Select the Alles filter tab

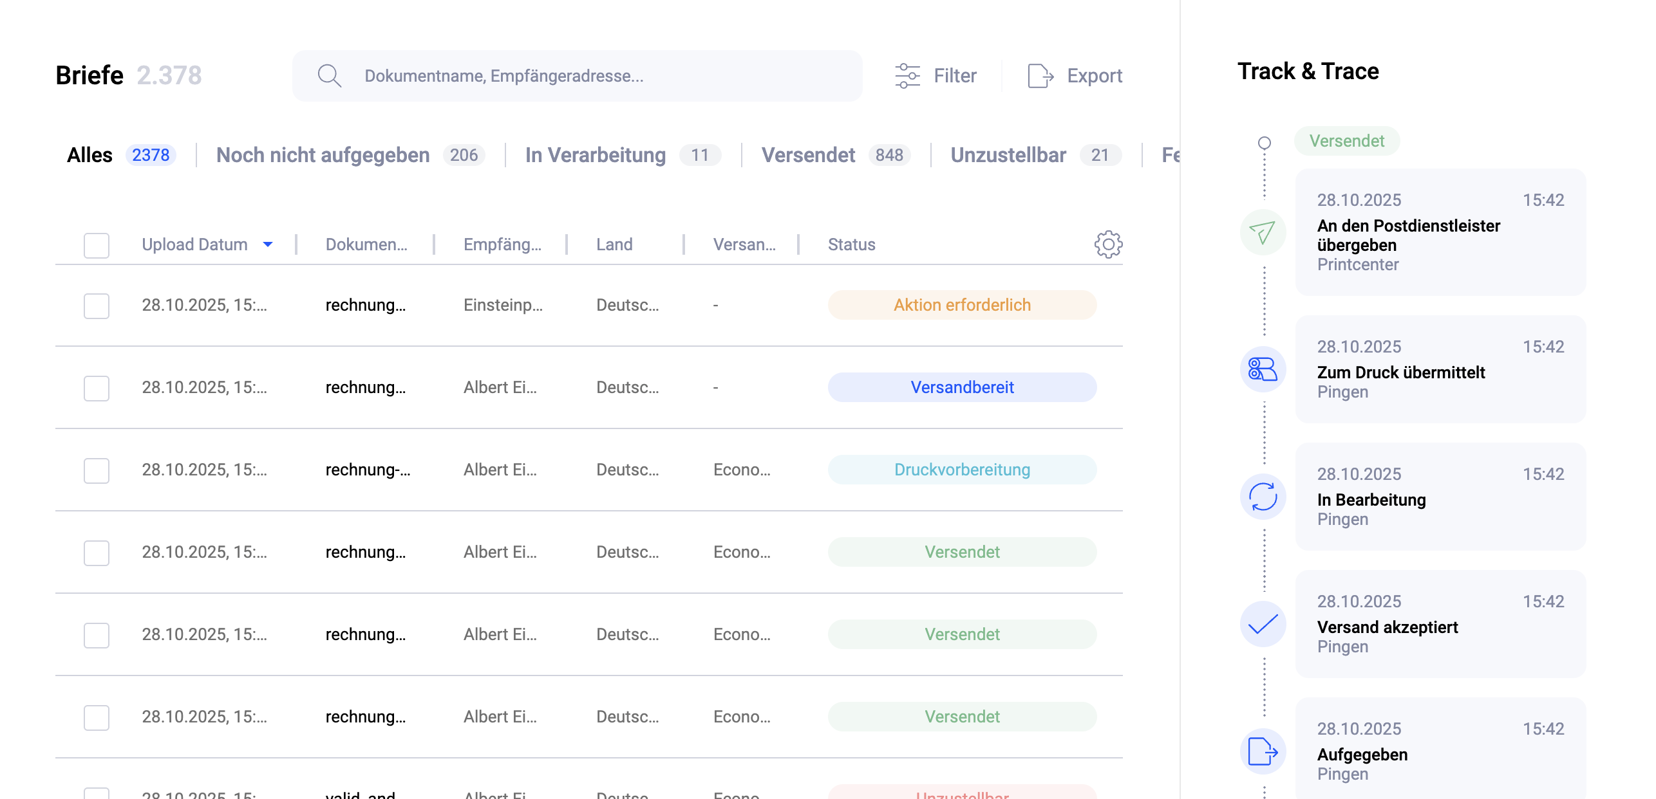tap(89, 154)
